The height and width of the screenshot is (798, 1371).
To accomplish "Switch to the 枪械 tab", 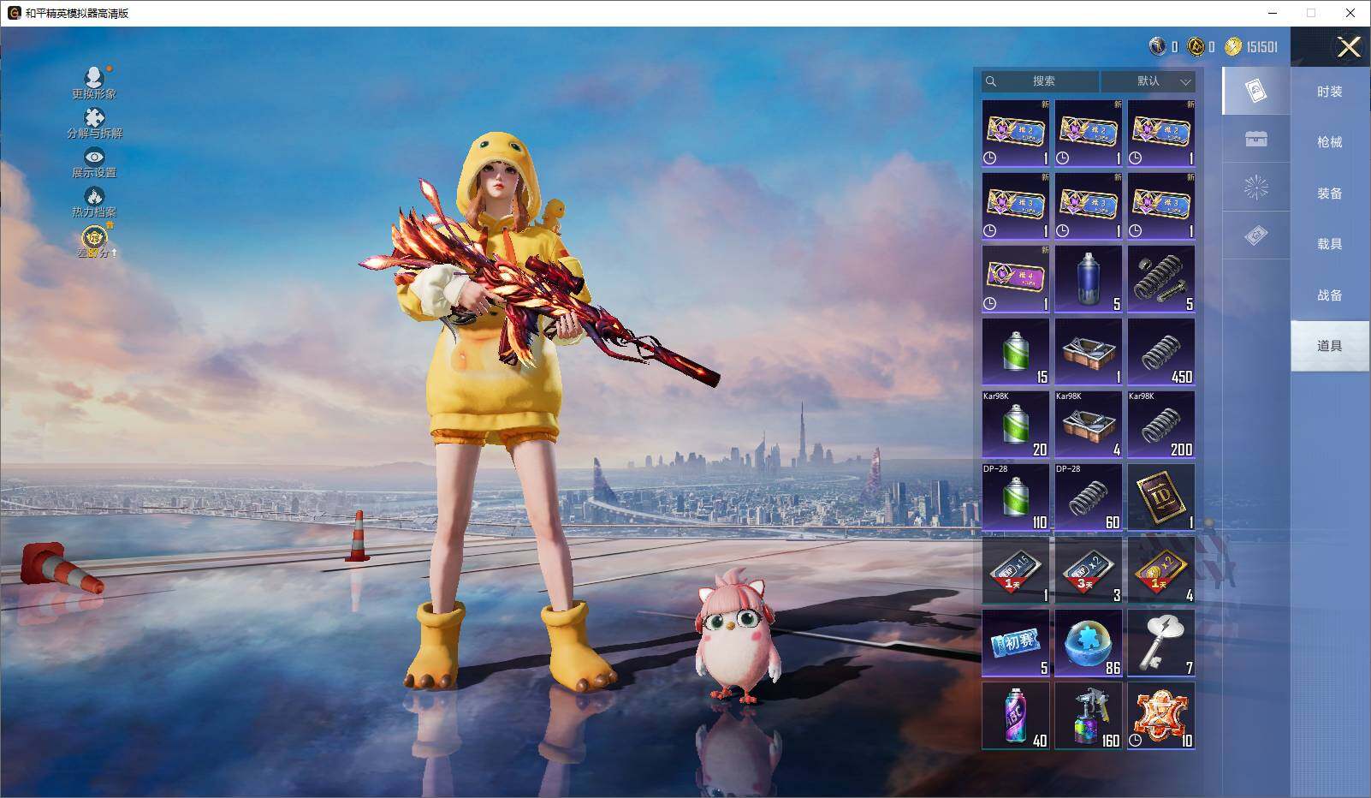I will click(1330, 142).
